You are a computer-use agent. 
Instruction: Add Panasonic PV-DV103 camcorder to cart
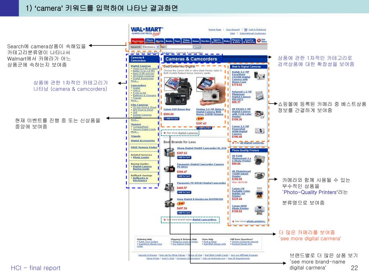tap(184, 193)
